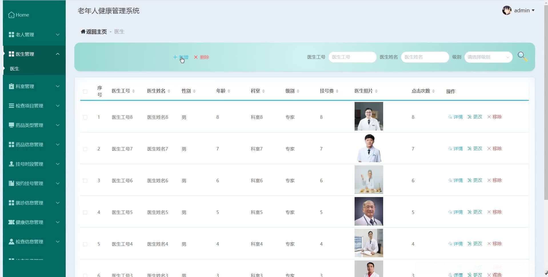548x277 pixels.
Task: Click the 返回主页 home icon
Action: [83, 31]
